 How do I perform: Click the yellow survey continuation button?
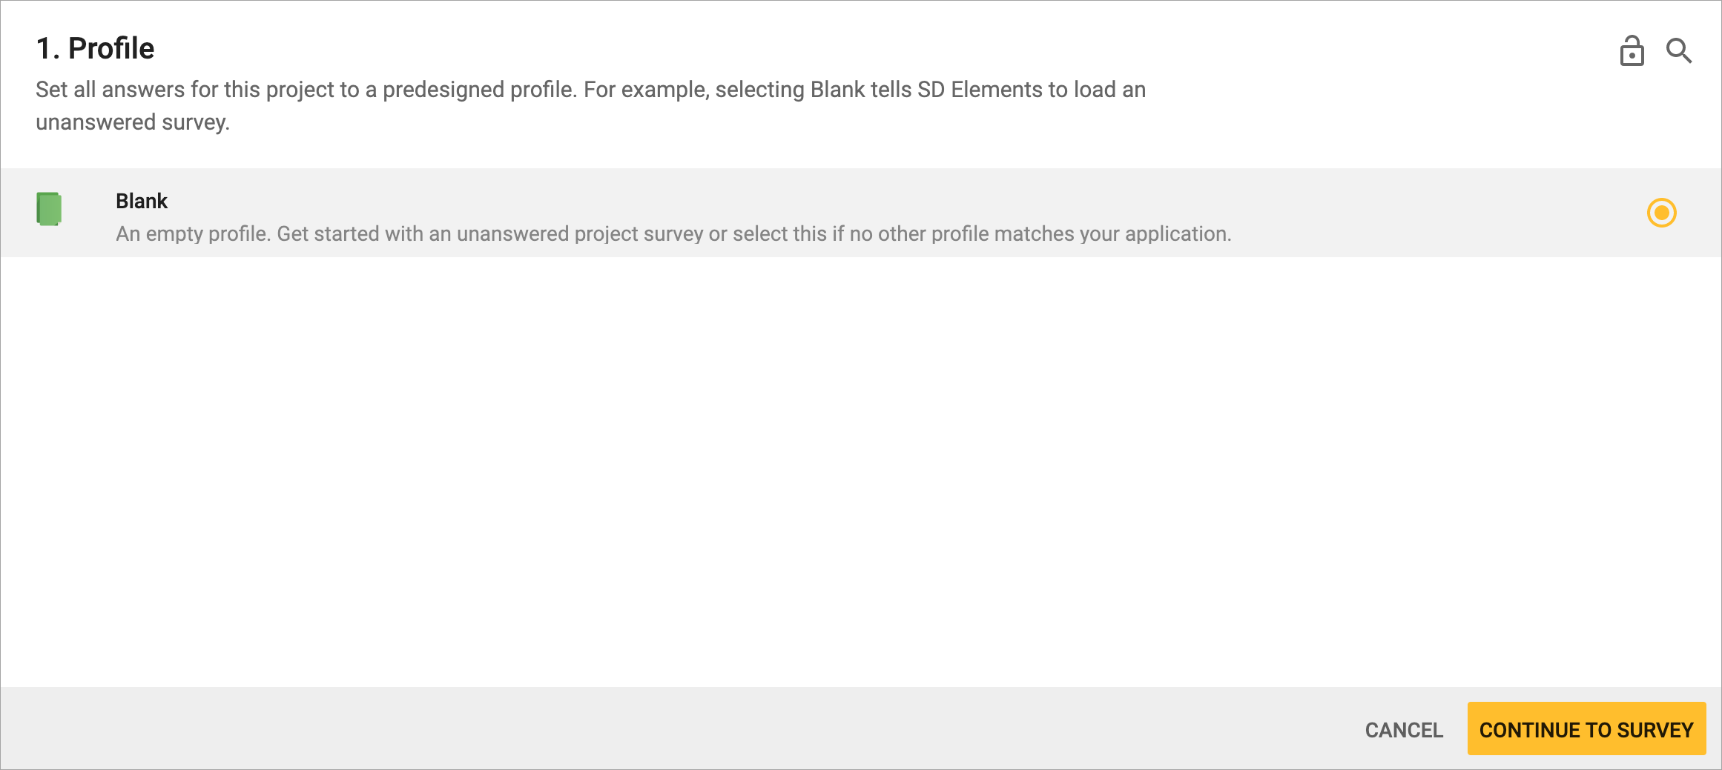[x=1586, y=729]
